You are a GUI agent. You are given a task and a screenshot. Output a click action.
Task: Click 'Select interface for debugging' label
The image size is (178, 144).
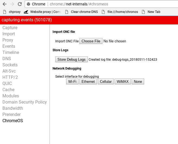[x=77, y=77]
